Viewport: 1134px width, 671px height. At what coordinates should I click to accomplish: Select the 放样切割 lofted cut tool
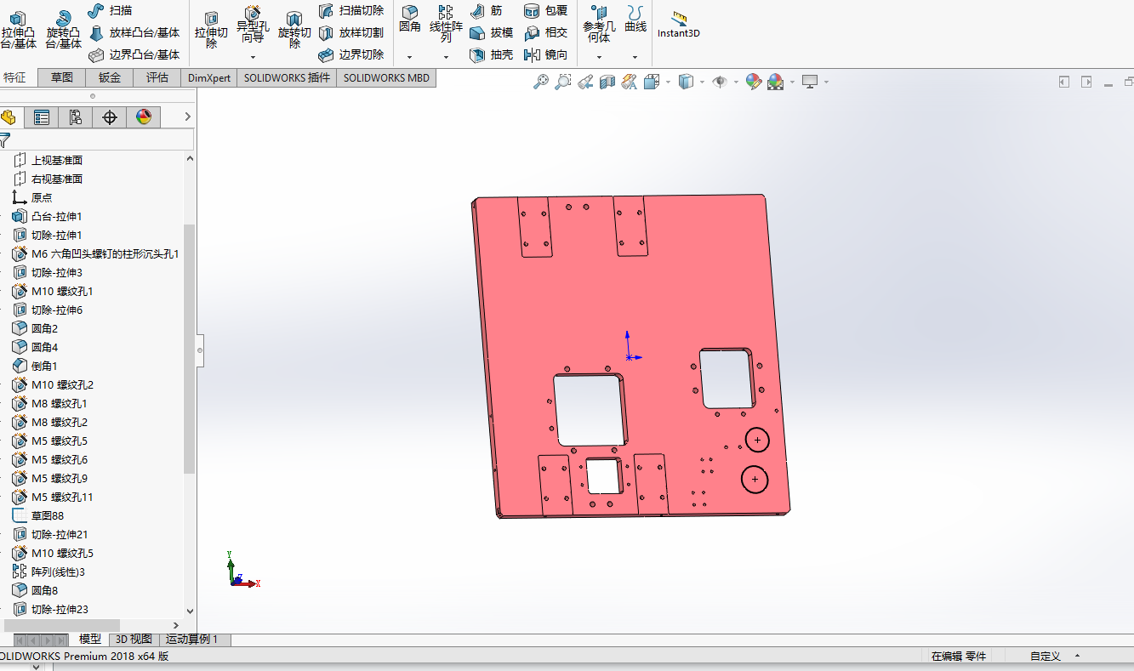point(350,32)
